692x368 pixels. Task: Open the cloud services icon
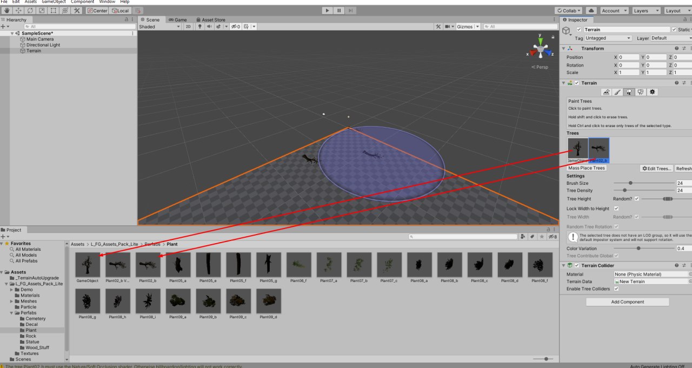click(x=591, y=10)
